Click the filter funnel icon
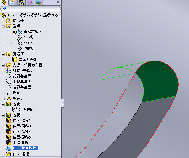Viewport: 189px width, 158px height. coord(4,9)
